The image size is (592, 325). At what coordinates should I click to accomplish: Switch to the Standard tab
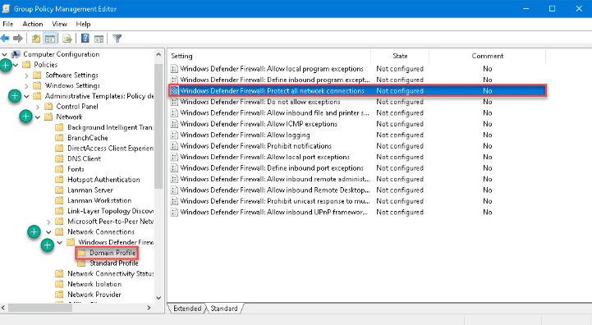point(224,309)
